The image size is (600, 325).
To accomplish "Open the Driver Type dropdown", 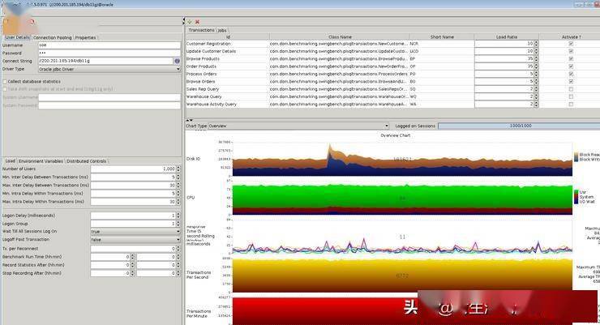I will [x=178, y=69].
